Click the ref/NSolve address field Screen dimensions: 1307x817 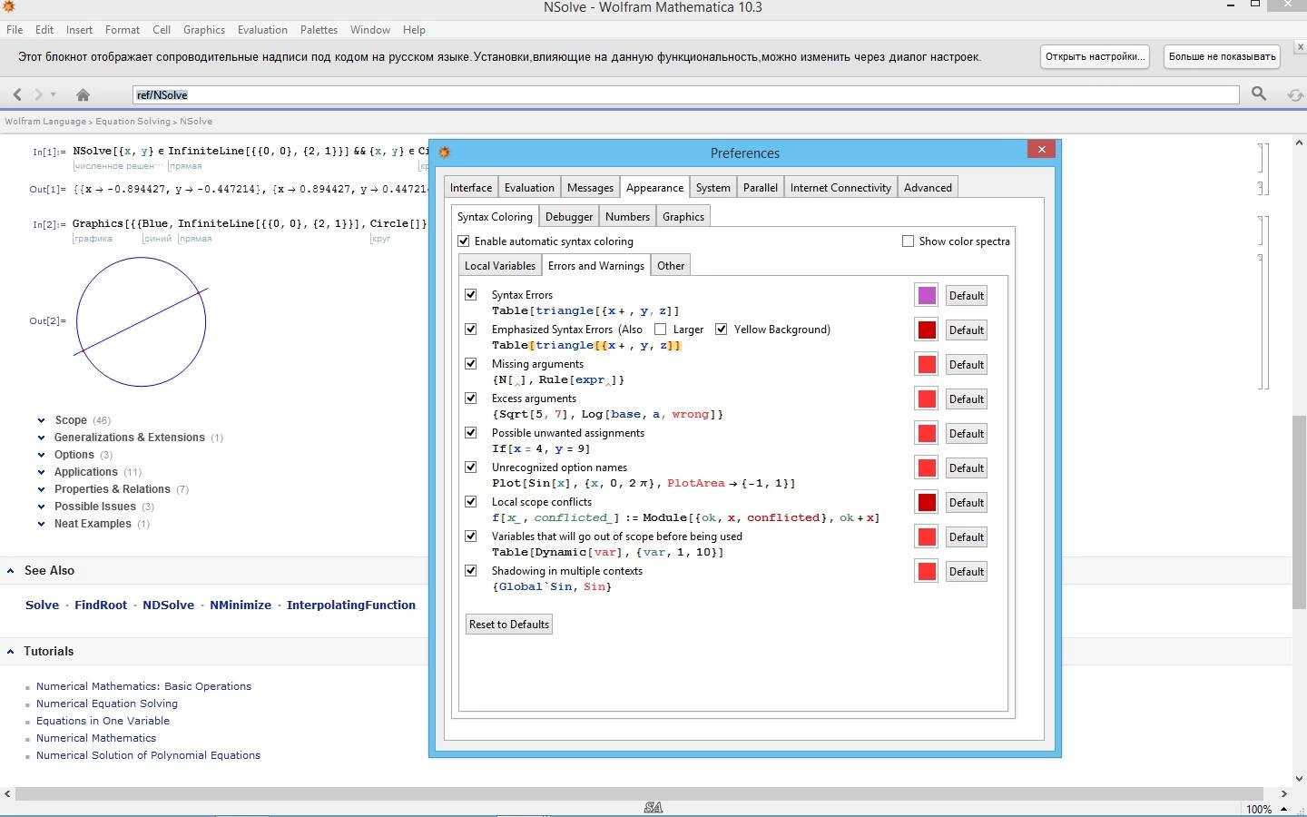[x=685, y=94]
